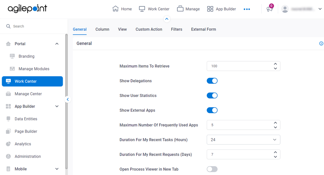Toggle Show User Statistics switch
324x175 pixels.
pyautogui.click(x=212, y=95)
